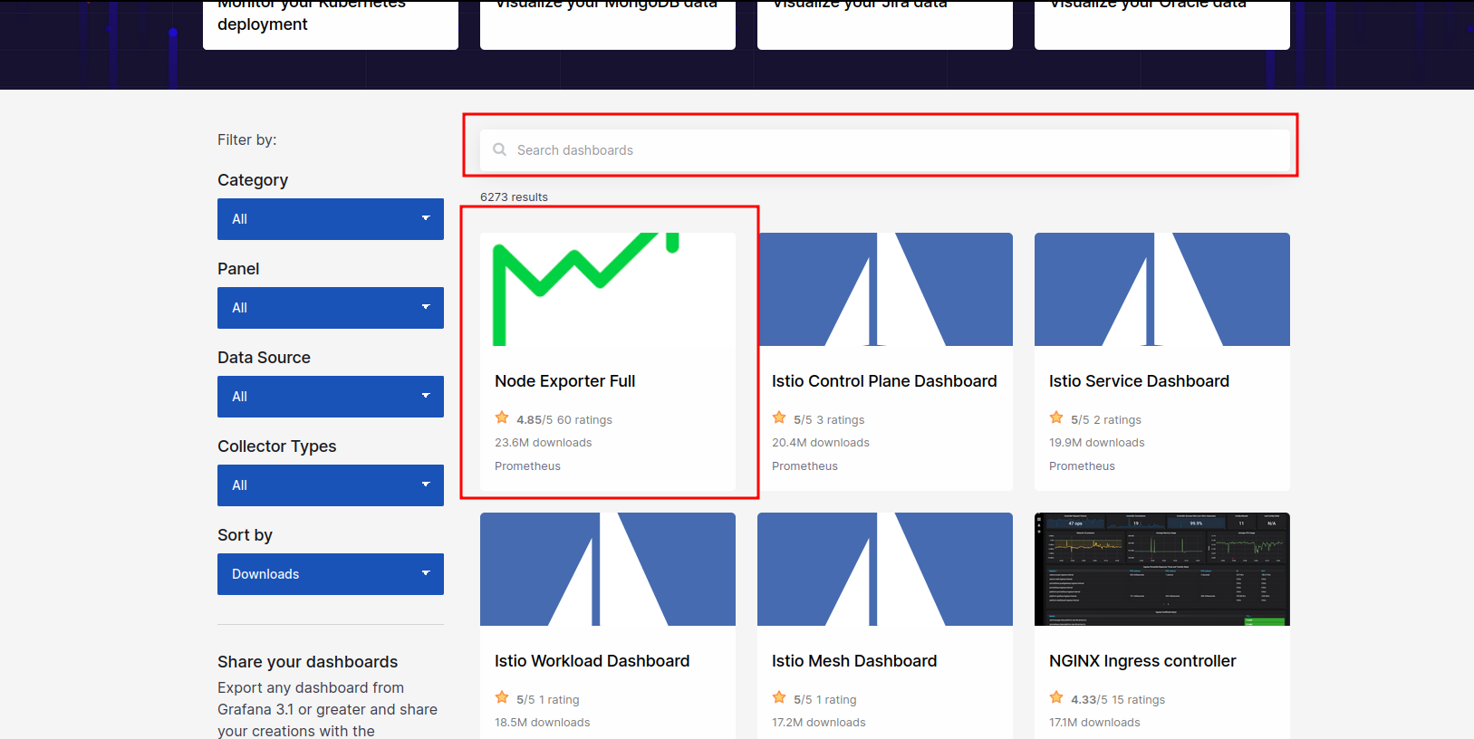
Task: Click '5/5 2 ratings' on Istio Service Dashboard
Action: point(1106,420)
